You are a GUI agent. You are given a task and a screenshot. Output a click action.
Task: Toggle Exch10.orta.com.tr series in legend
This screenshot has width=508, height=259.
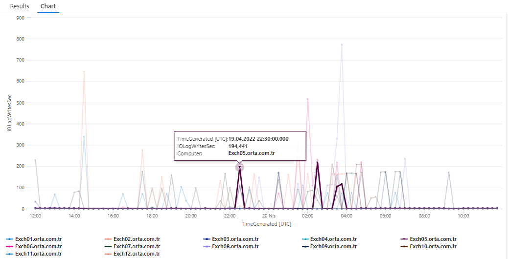tap(429, 246)
